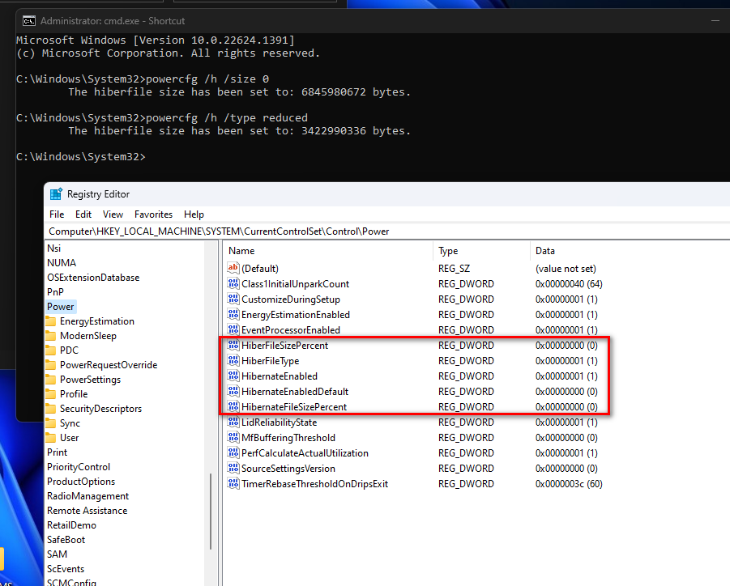
Task: Open the View menu
Action: (x=113, y=214)
